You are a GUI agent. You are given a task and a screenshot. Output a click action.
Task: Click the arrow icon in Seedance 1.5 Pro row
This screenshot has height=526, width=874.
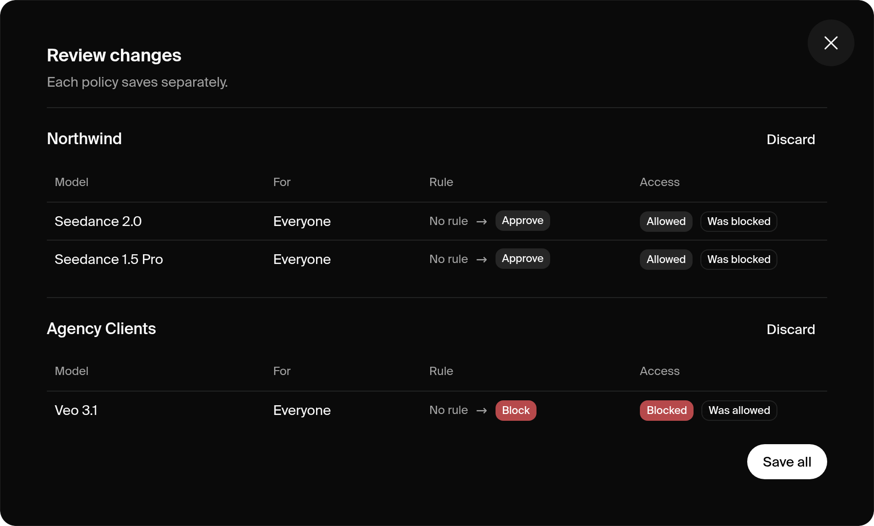pos(482,260)
